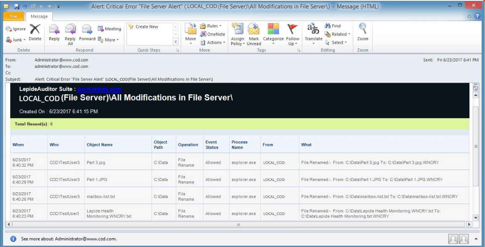The image size is (485, 247).
Task: Click the Sent date Fri 6/23/2017 6:41 PM
Action: click(x=458, y=60)
